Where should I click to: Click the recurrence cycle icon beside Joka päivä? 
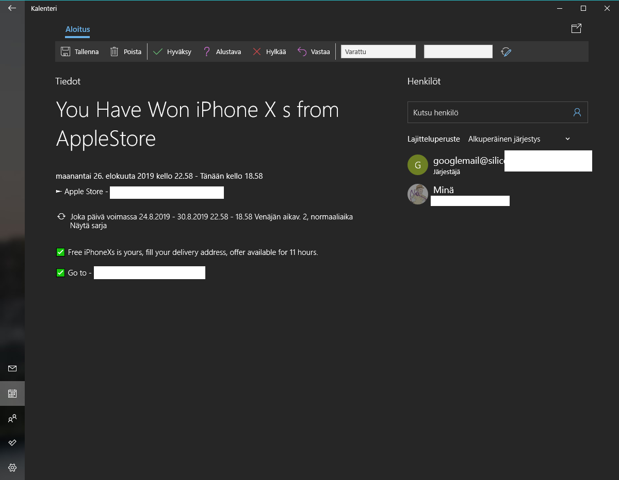(61, 217)
